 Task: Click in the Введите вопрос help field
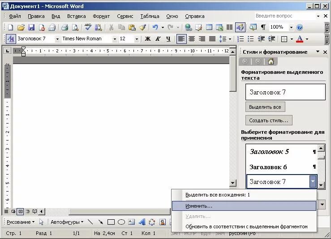[x=285, y=16]
